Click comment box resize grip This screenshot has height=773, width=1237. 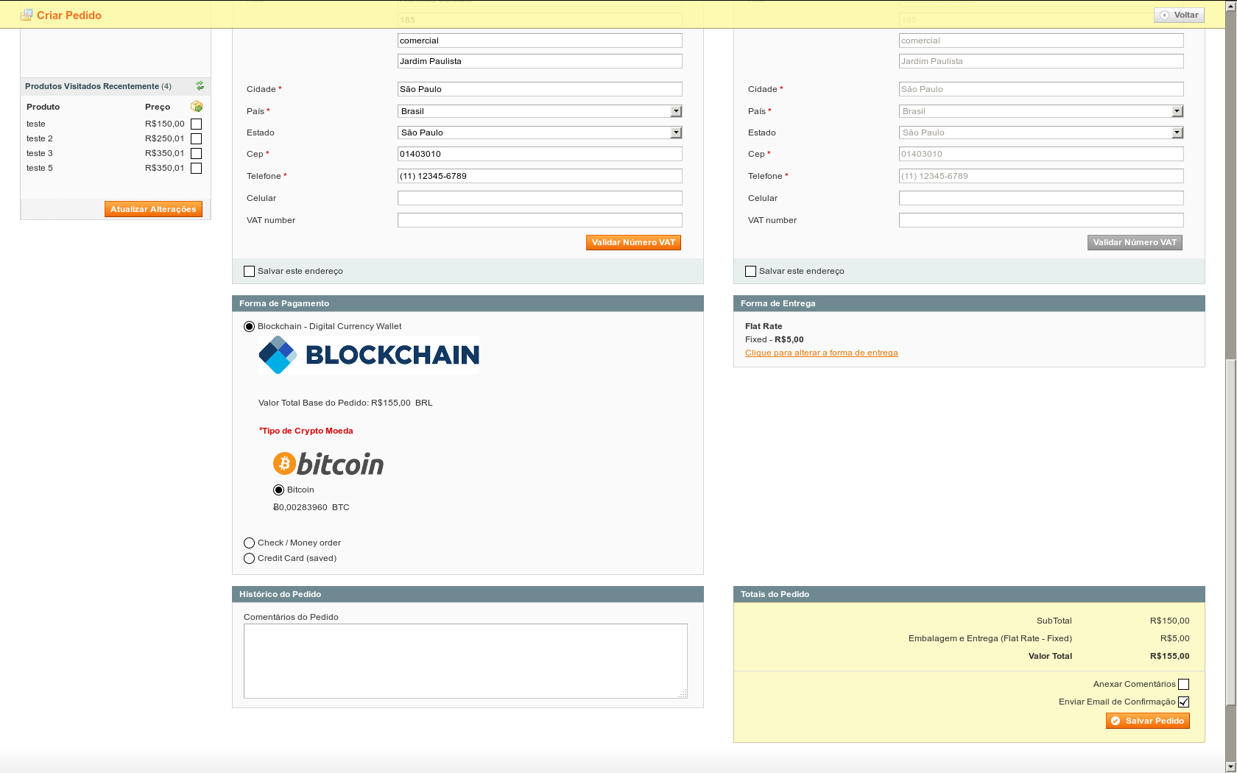683,693
